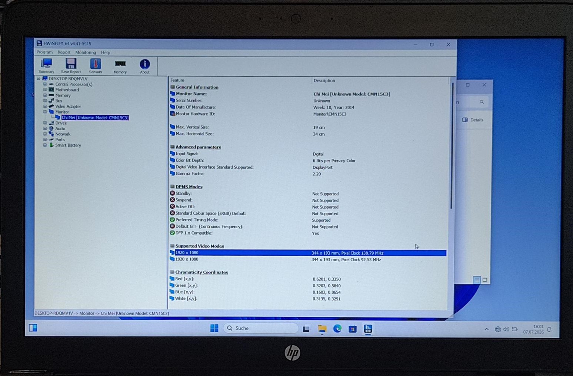573x376 pixels.
Task: Expand the Motherboard tree node
Action: coord(45,90)
